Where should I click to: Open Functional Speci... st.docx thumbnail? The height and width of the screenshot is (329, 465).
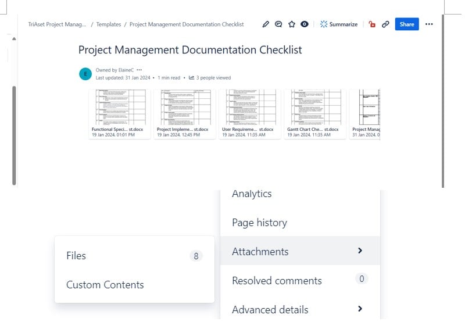coord(120,113)
